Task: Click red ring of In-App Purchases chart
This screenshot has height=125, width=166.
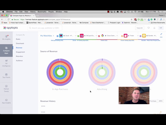Action: (x=50, y=72)
